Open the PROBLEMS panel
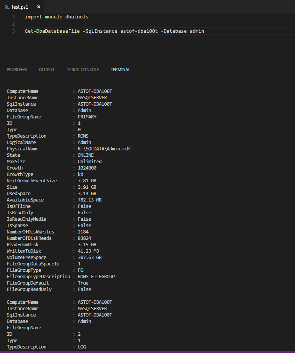The image size is (295, 353). click(17, 70)
